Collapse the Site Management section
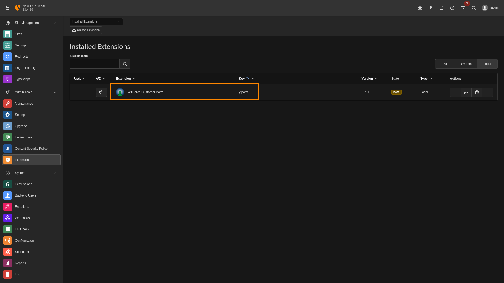Image resolution: width=504 pixels, height=283 pixels. 55,23
